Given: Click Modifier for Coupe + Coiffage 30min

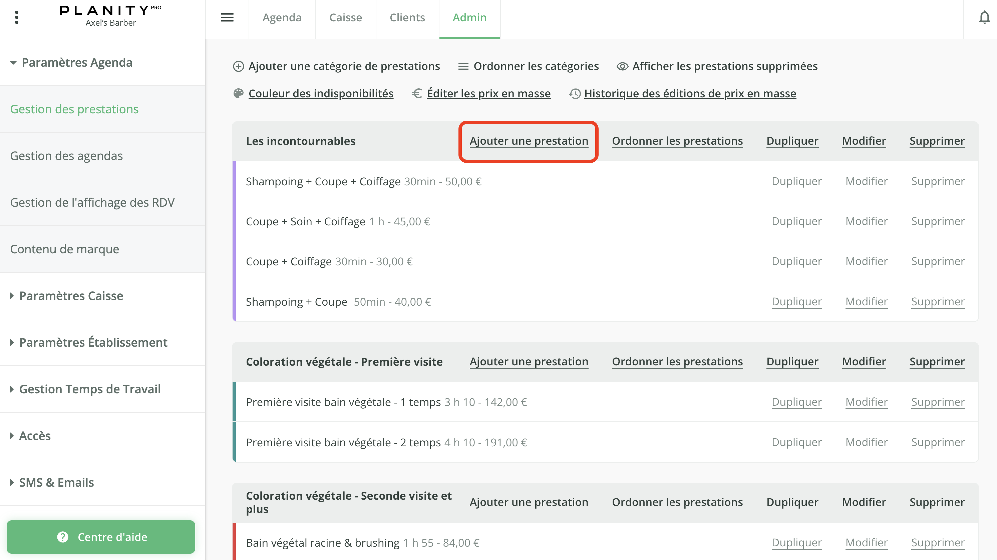Looking at the screenshot, I should point(866,261).
